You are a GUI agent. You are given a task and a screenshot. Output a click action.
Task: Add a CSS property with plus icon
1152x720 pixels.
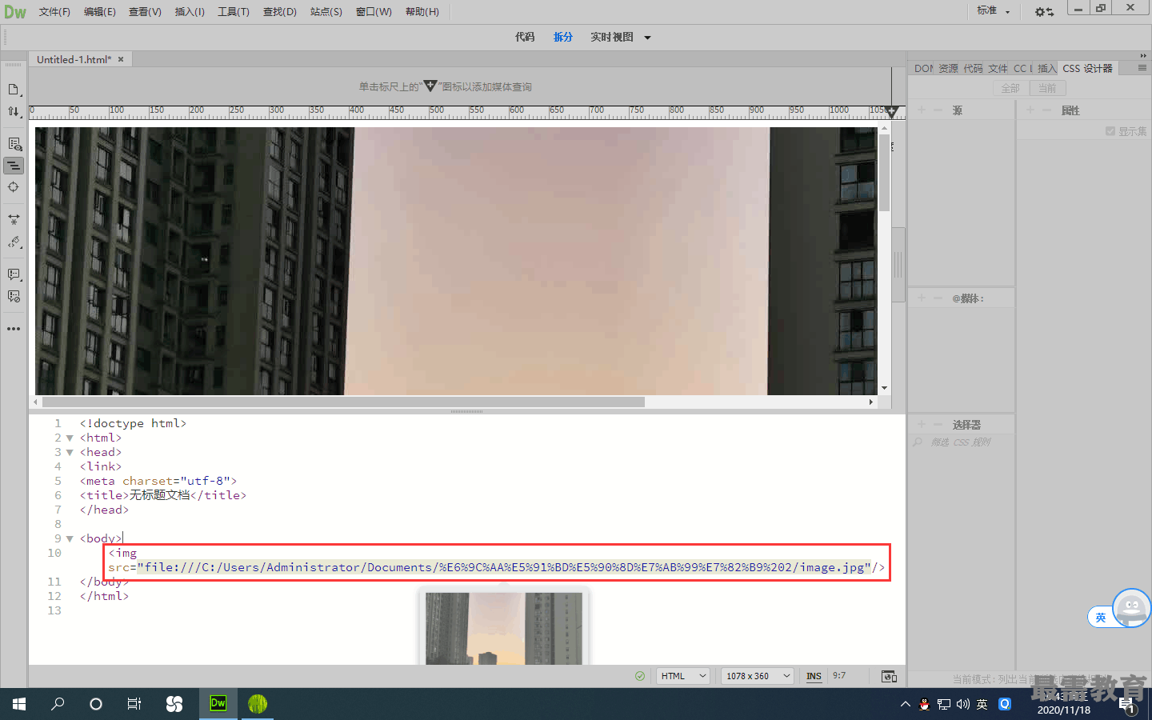pyautogui.click(x=1030, y=110)
